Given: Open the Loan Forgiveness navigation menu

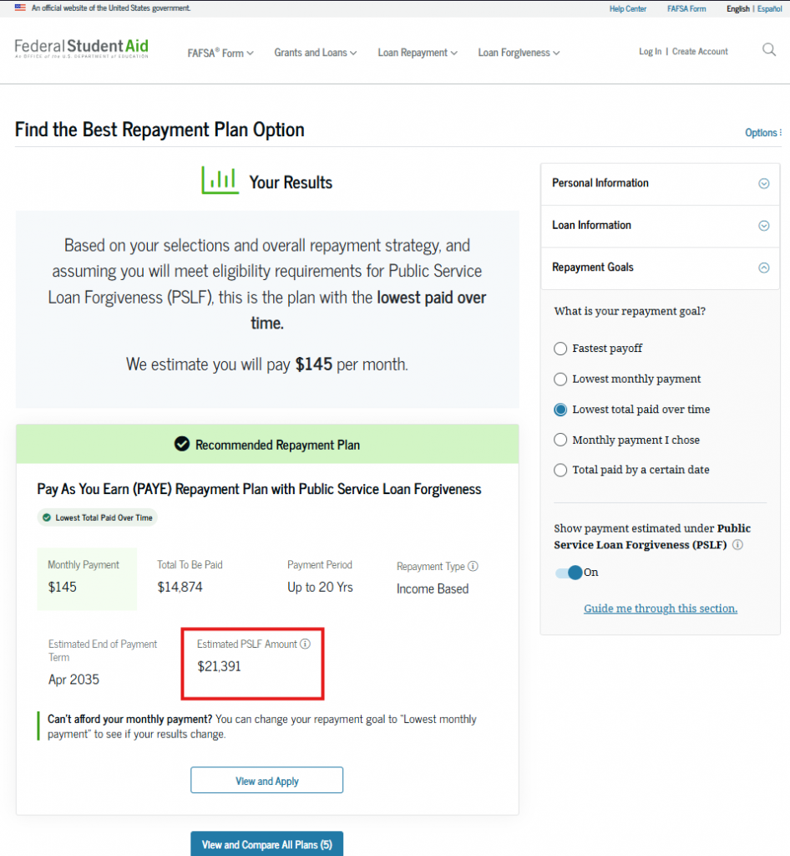Looking at the screenshot, I should point(519,52).
